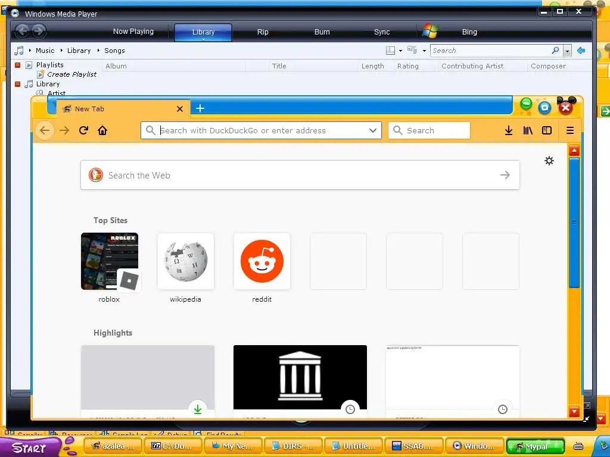Open a new browser tab with plus

click(x=200, y=108)
